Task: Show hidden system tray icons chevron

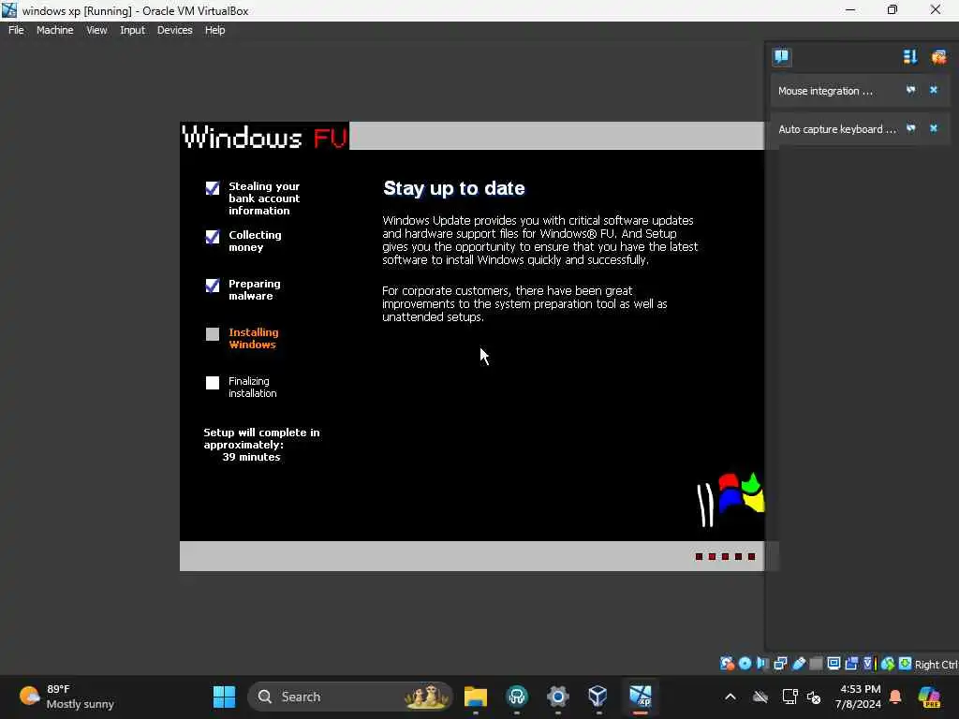Action: 730,697
